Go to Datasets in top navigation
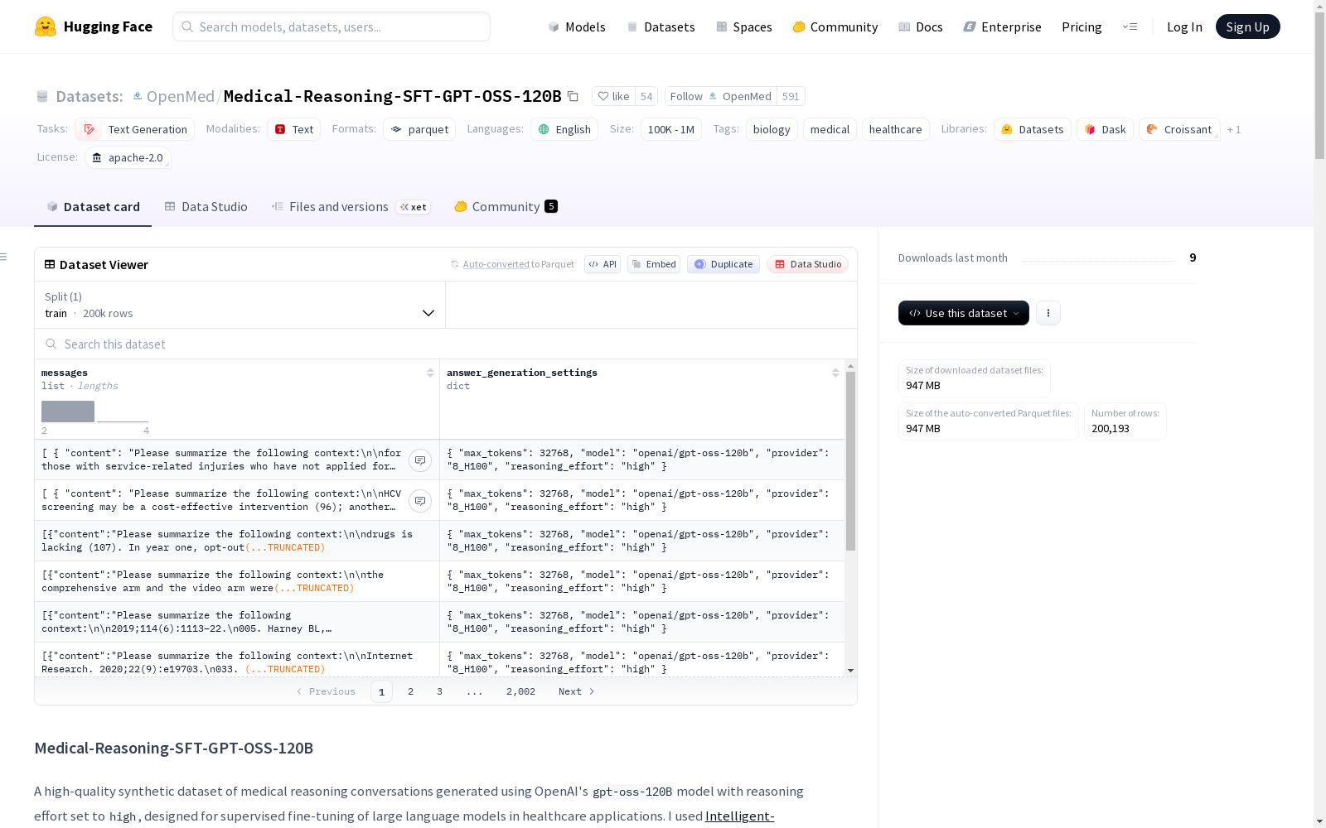Screen dimensions: 1326x828 661,26
